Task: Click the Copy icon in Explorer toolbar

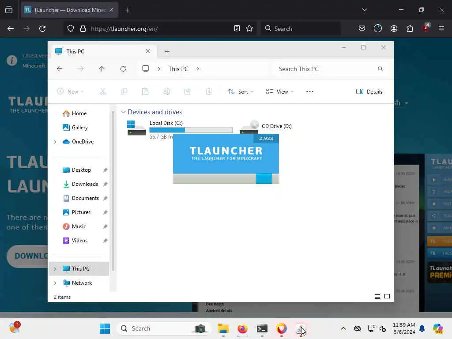Action: 124,92
